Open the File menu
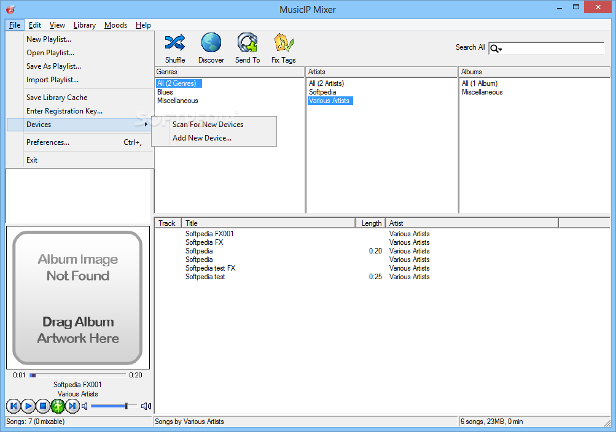616x432 pixels. pyautogui.click(x=15, y=25)
